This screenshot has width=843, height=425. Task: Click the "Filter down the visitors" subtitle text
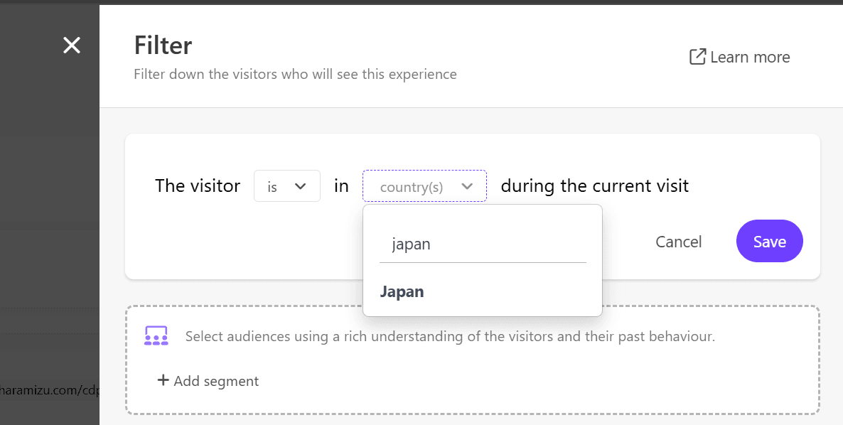click(295, 74)
